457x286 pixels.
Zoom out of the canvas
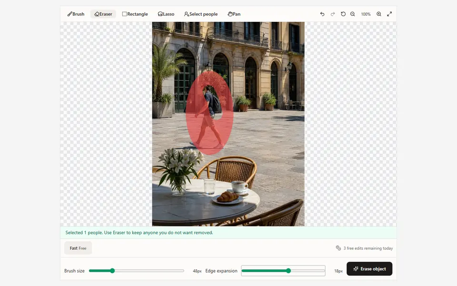tap(353, 14)
